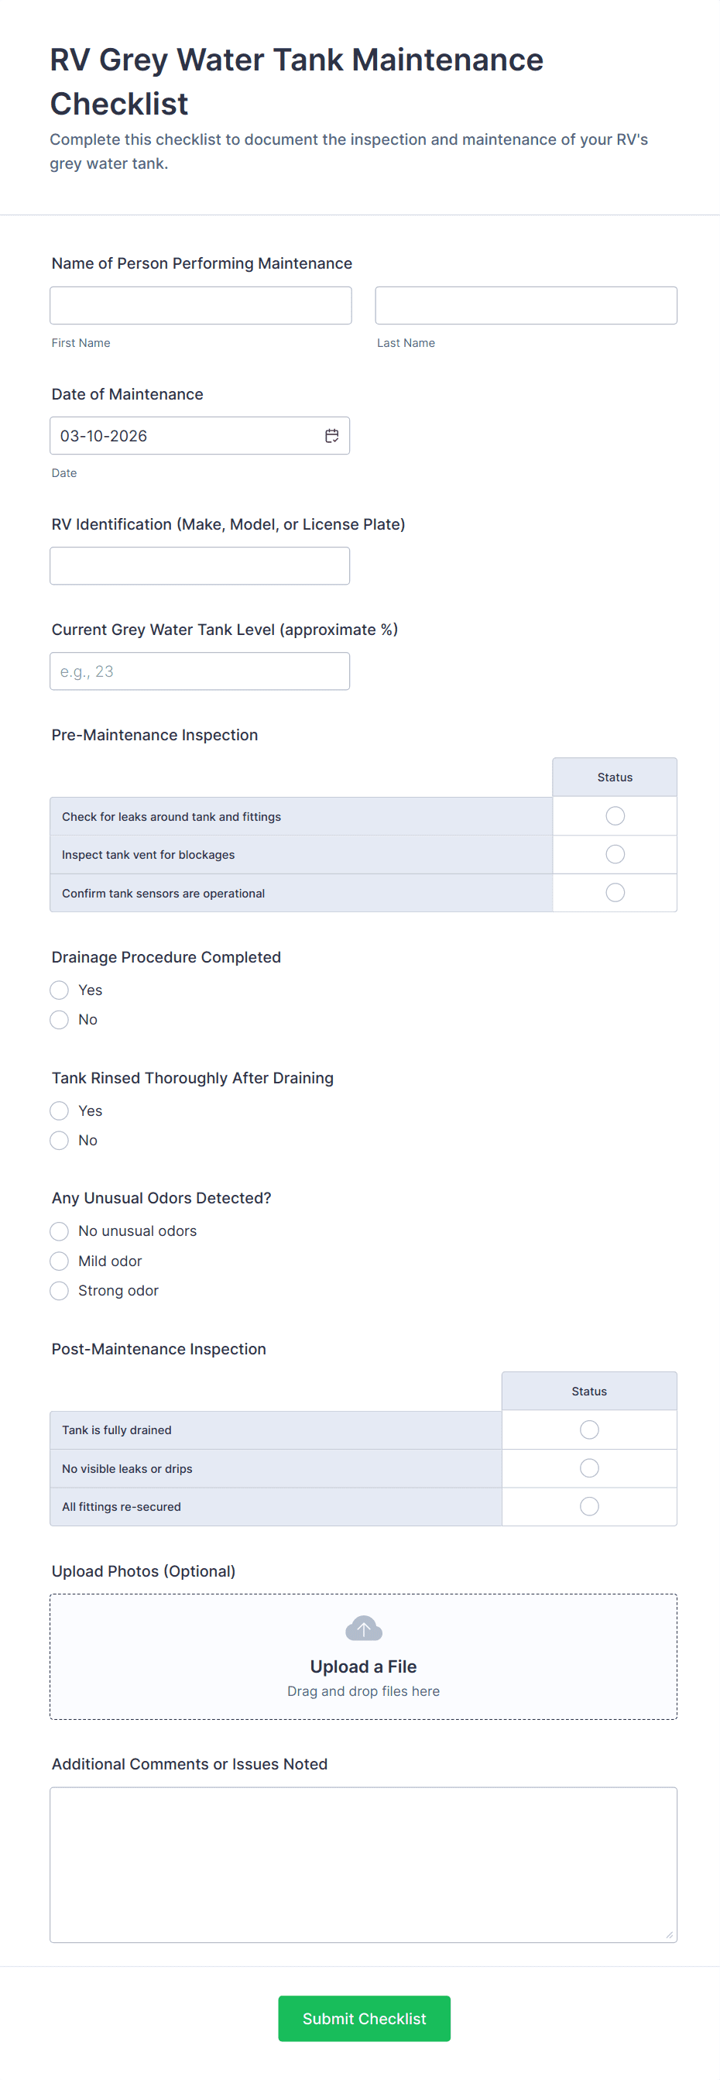
Task: Mark status for No visible leaks row
Action: [x=589, y=1469]
